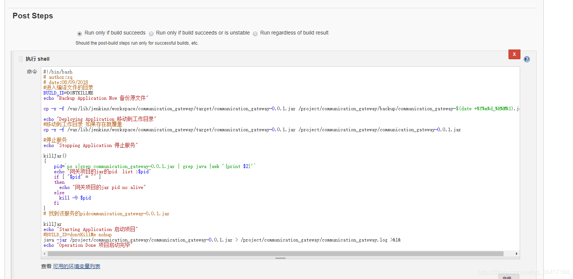Select 'Run regardless of build result' option
The image size is (573, 279).
255,33
